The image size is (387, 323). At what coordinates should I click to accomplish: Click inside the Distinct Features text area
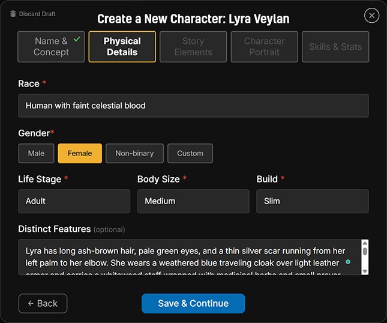[x=190, y=257]
